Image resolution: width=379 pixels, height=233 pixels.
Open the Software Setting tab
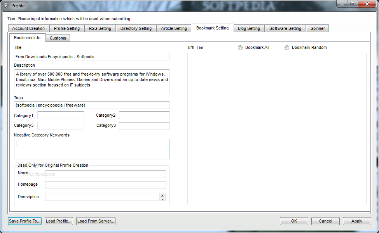(285, 28)
